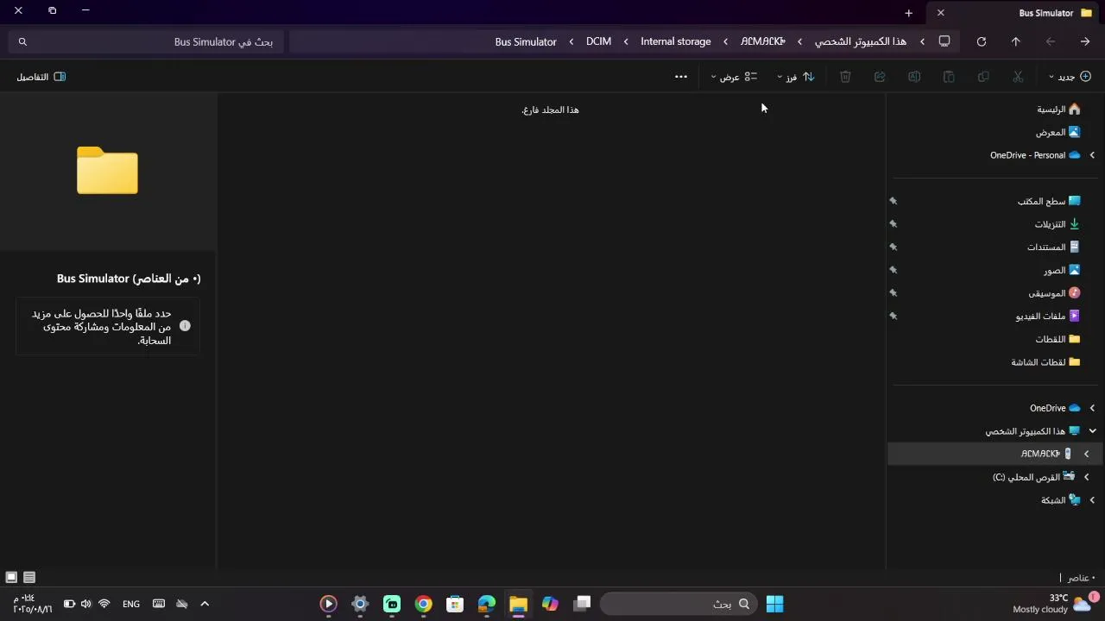Expand OneDrive - Personal in sidebar
The width and height of the screenshot is (1105, 621).
pyautogui.click(x=1092, y=155)
